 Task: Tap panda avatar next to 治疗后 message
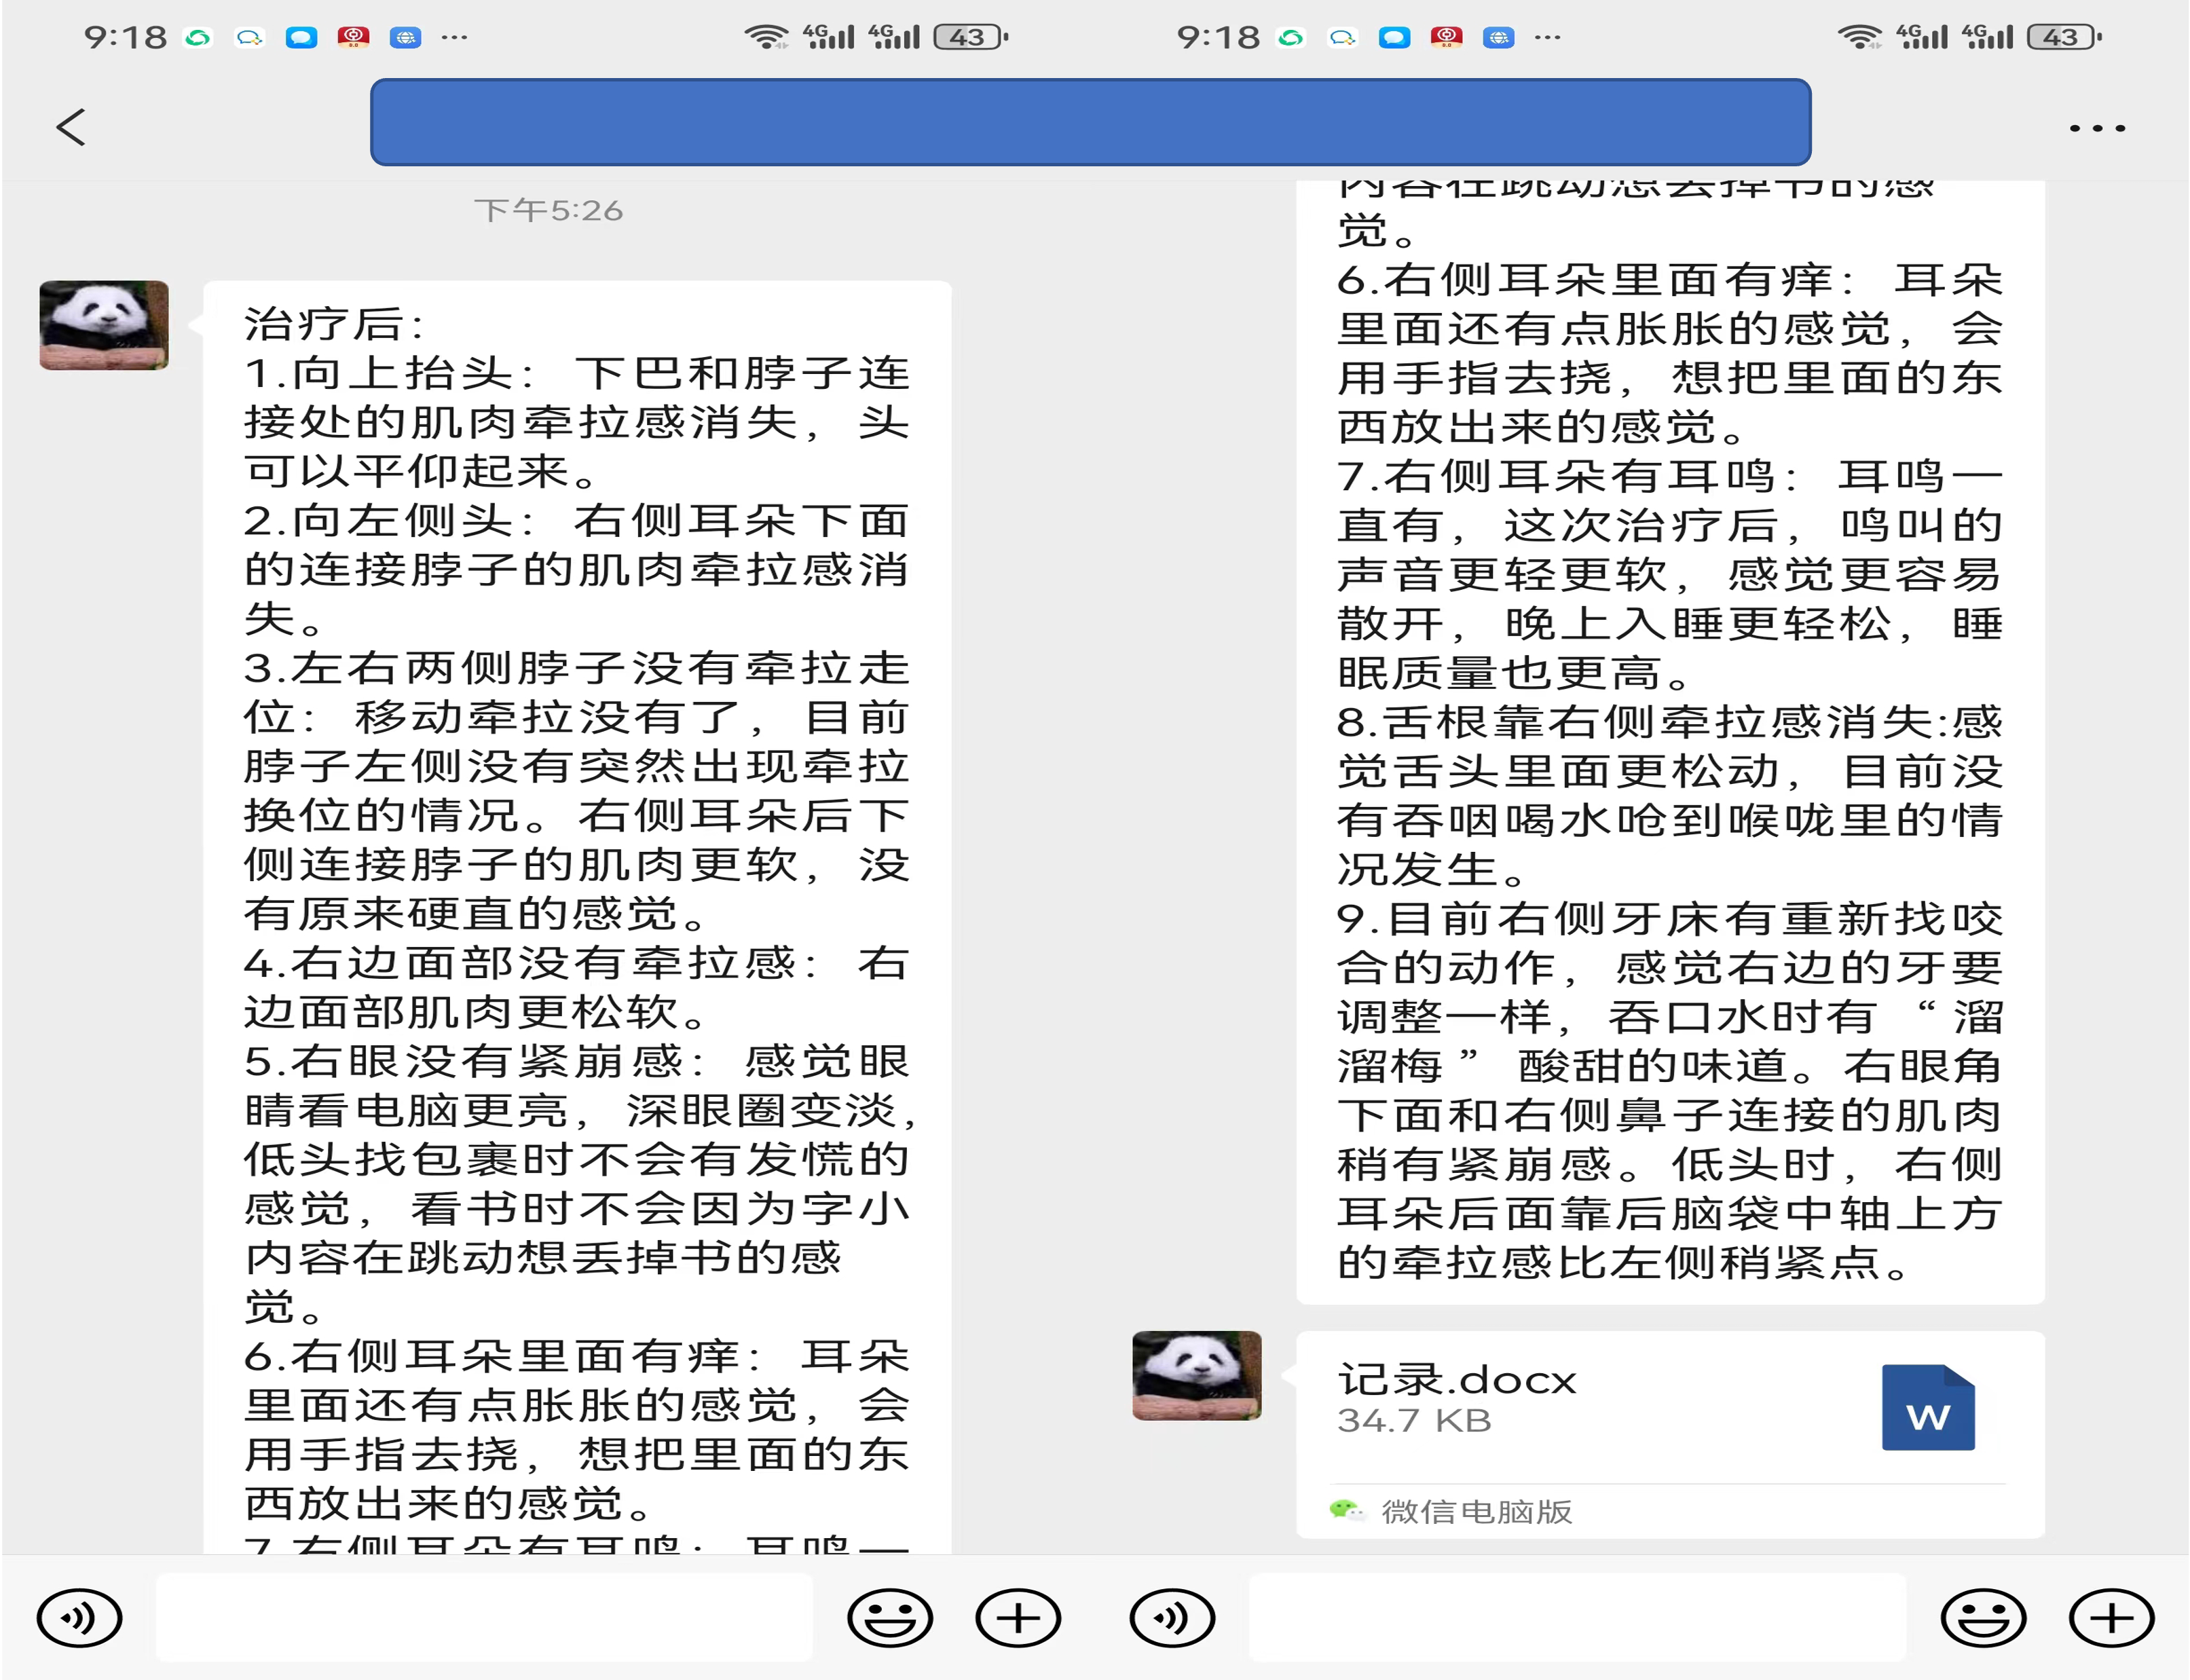click(104, 325)
